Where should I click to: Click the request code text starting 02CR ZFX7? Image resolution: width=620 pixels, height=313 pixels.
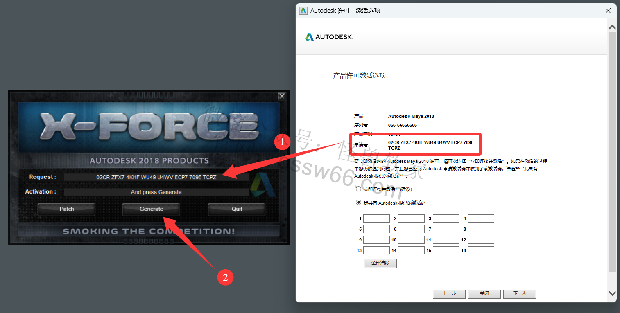[430, 145]
